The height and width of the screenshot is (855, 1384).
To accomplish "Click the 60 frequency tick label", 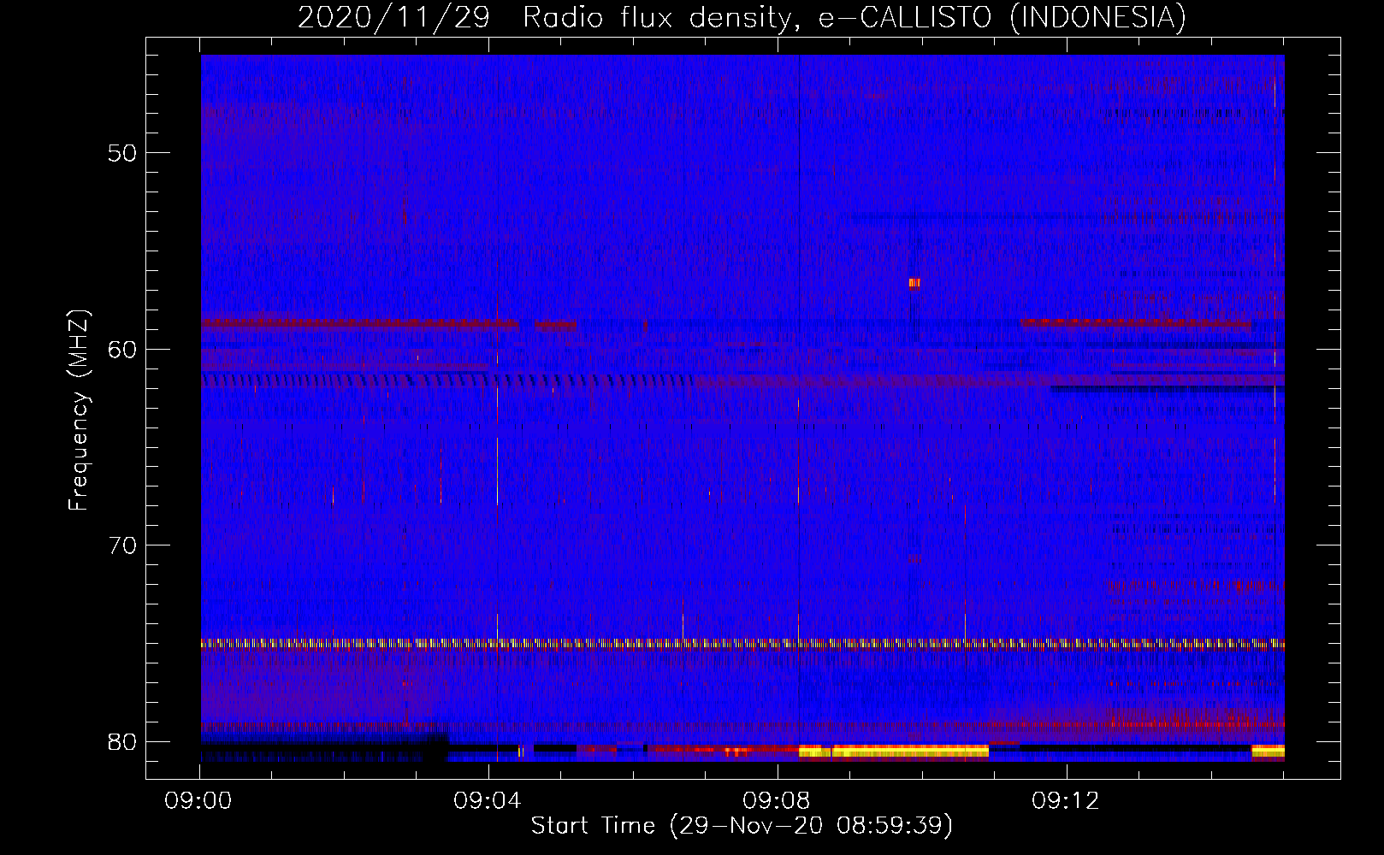I will coord(122,349).
